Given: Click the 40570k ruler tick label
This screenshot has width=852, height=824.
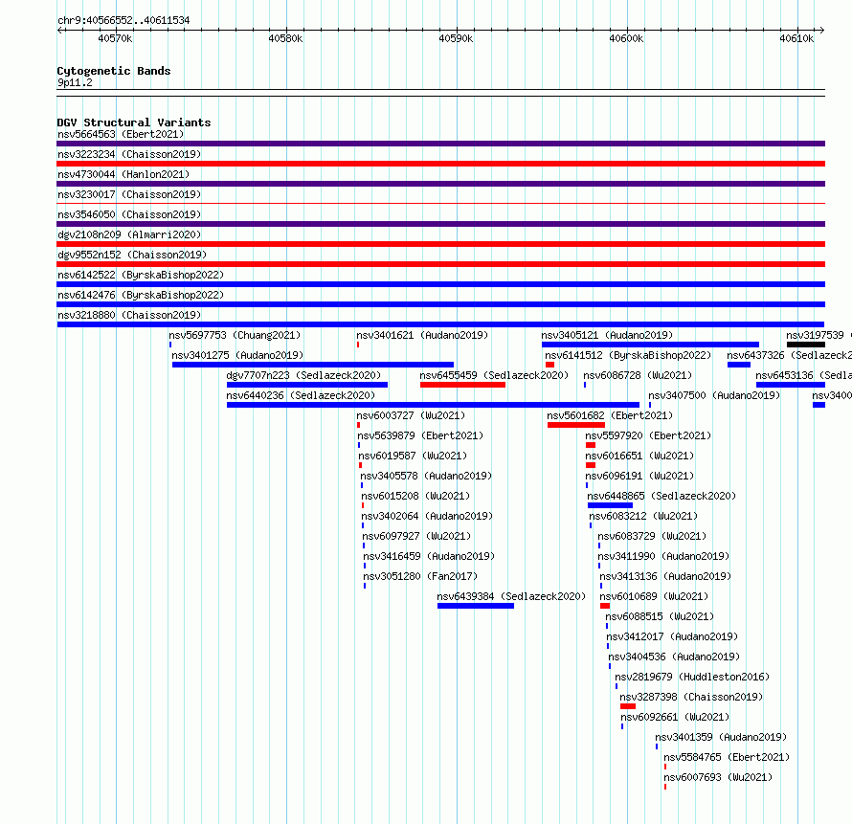Looking at the screenshot, I should [x=115, y=39].
